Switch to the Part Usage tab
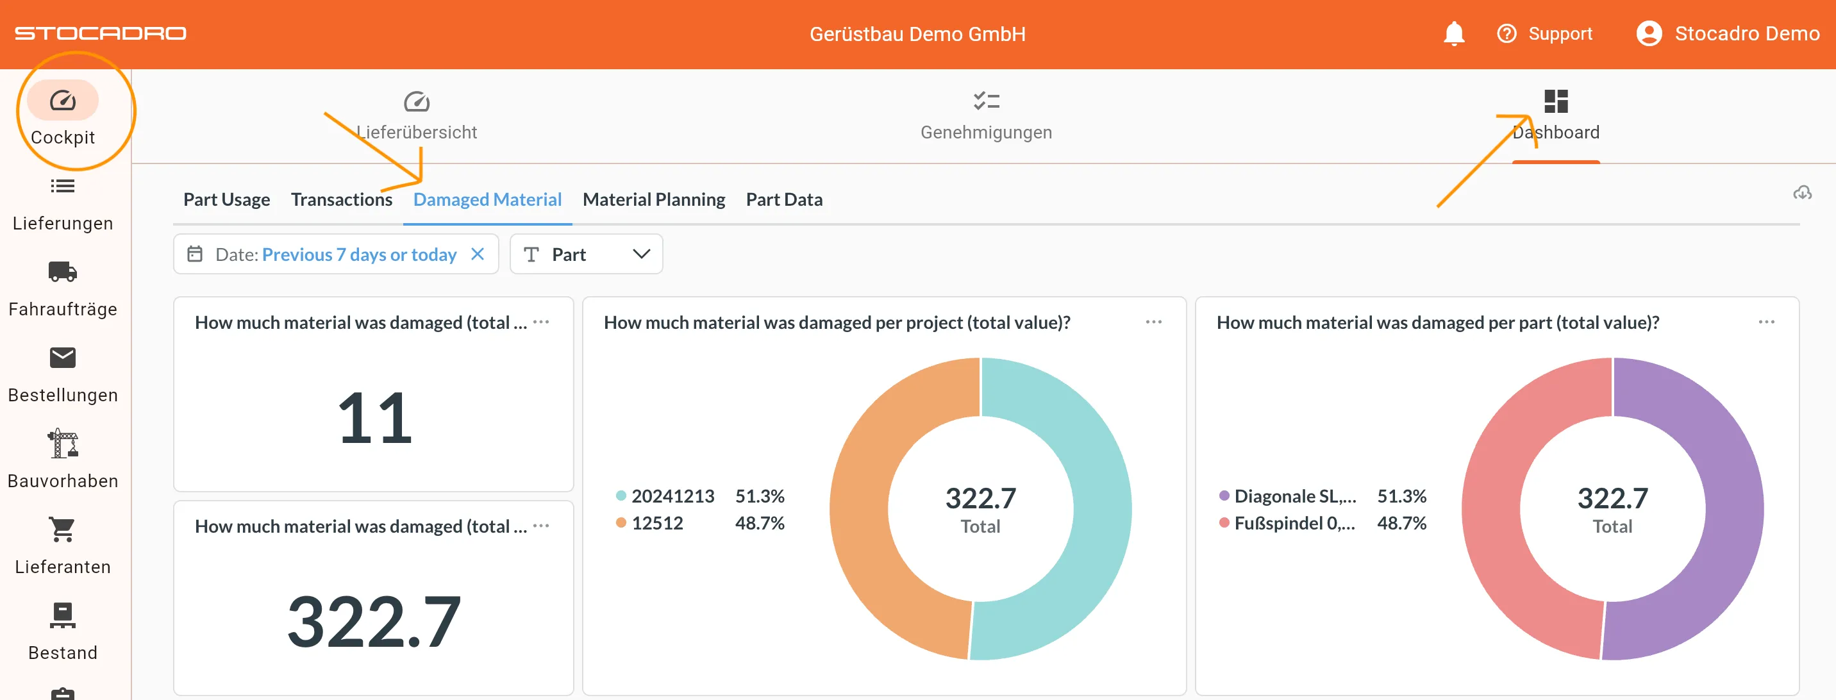The height and width of the screenshot is (700, 1836). pos(226,199)
